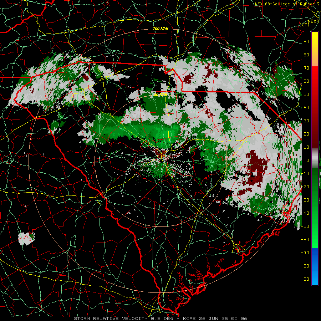
Task: Click the KCAE station identifier in caption
Action: coord(189,319)
